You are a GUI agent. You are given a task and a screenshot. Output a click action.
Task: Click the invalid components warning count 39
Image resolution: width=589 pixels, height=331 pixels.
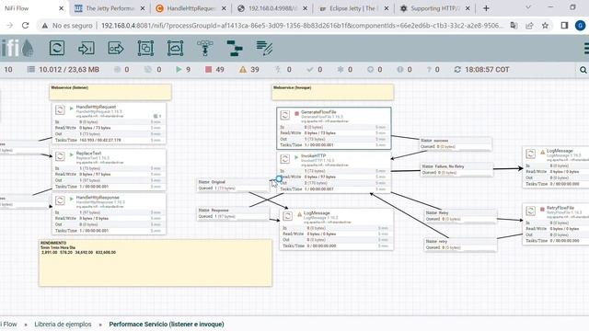coord(249,70)
